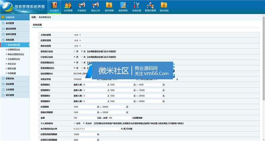
Task: Click 提现额度4 maximum field showing 30000
Action: tap(151, 101)
